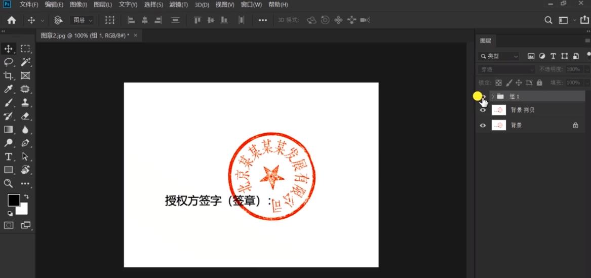Open the Layers panel menu
Screen dimensions: 591x278
tap(587, 41)
